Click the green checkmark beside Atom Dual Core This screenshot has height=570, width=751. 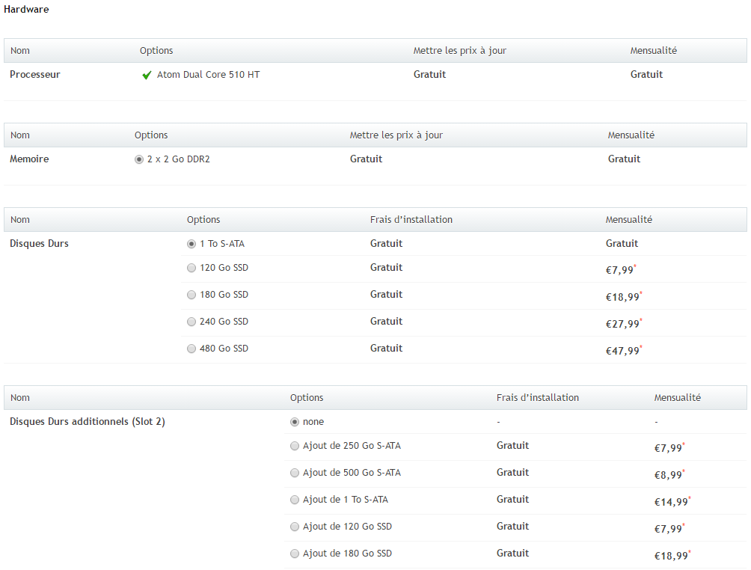(147, 75)
